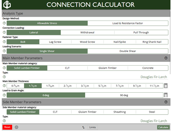Click the Analysis Type section header

coord(86,13)
